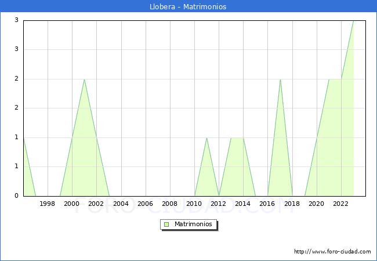The width and height of the screenshot is (377, 261).
Task: Select the 2006 x-axis label
Action: [146, 204]
